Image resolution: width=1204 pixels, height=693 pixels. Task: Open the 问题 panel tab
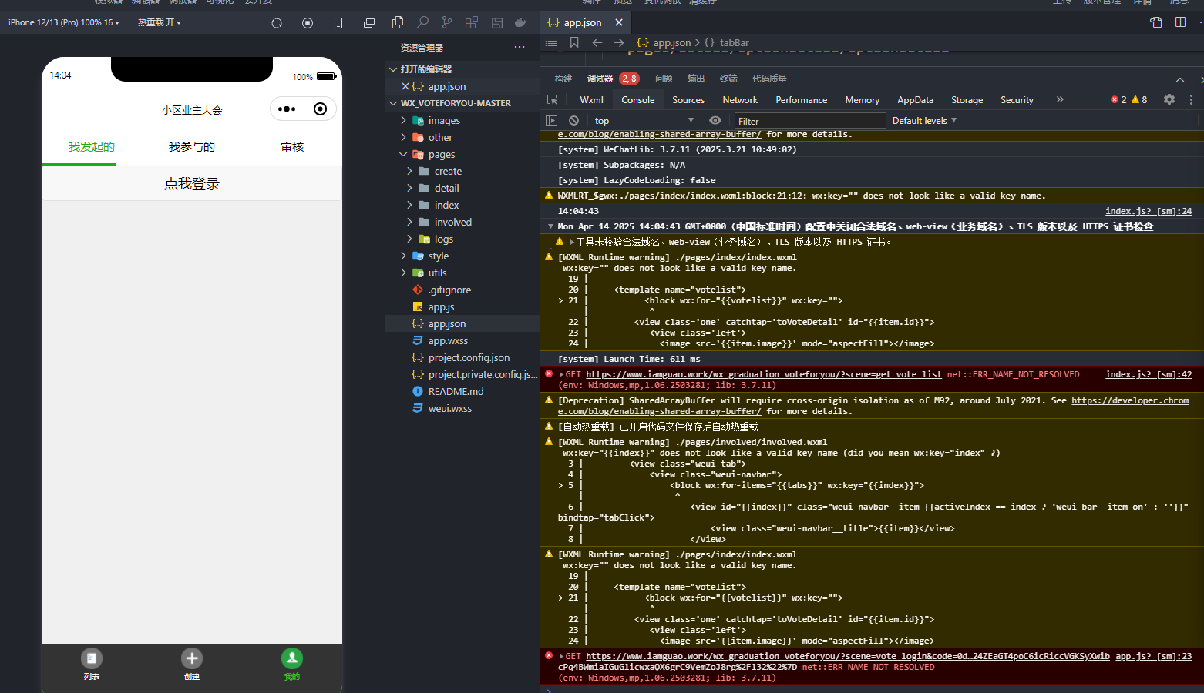tap(664, 79)
